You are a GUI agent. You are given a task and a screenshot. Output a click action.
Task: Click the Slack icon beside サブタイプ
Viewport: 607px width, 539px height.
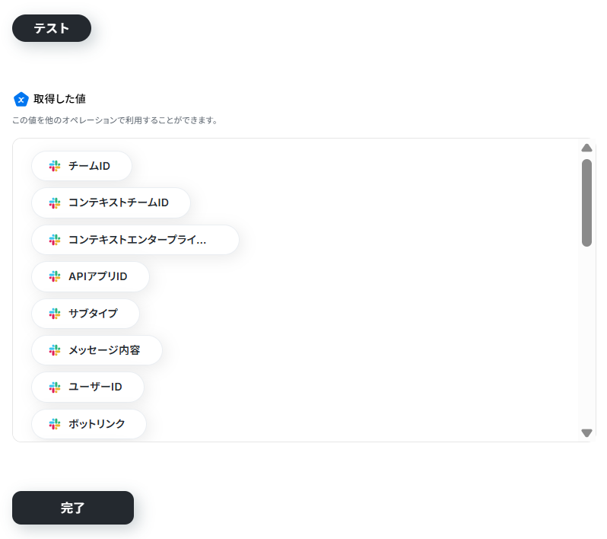55,313
